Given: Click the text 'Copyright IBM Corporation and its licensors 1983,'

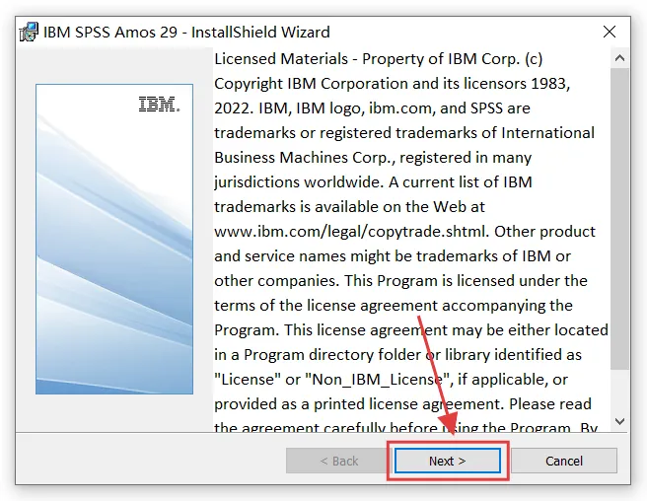Looking at the screenshot, I should pos(392,84).
